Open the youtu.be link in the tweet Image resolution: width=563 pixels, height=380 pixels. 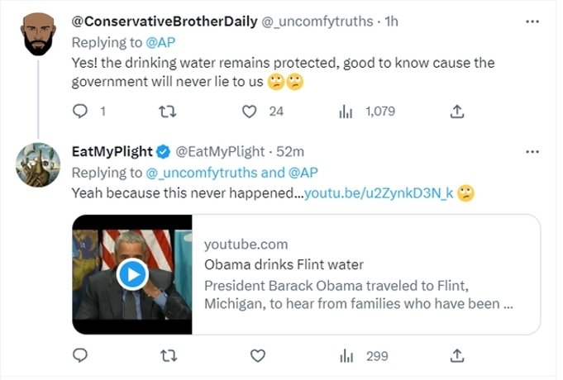coord(379,193)
